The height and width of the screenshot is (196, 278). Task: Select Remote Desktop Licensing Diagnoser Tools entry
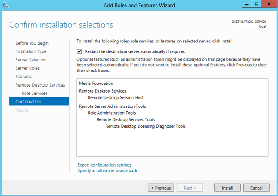(x=145, y=126)
